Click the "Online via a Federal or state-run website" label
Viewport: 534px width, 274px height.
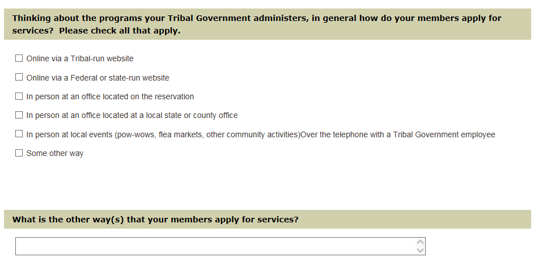click(98, 78)
